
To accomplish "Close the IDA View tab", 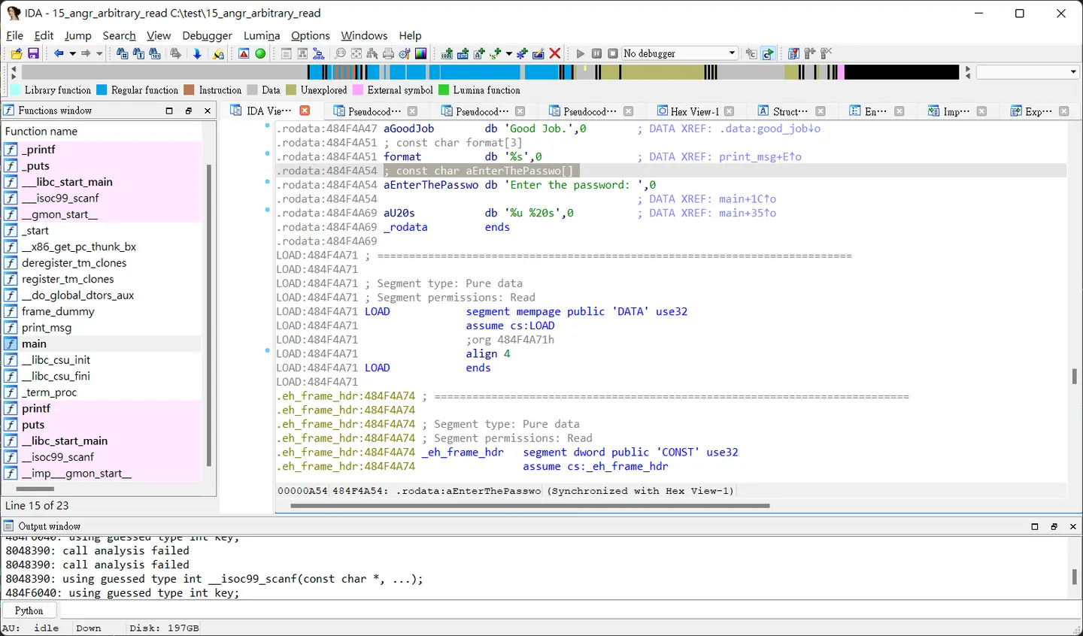I will click(x=305, y=111).
